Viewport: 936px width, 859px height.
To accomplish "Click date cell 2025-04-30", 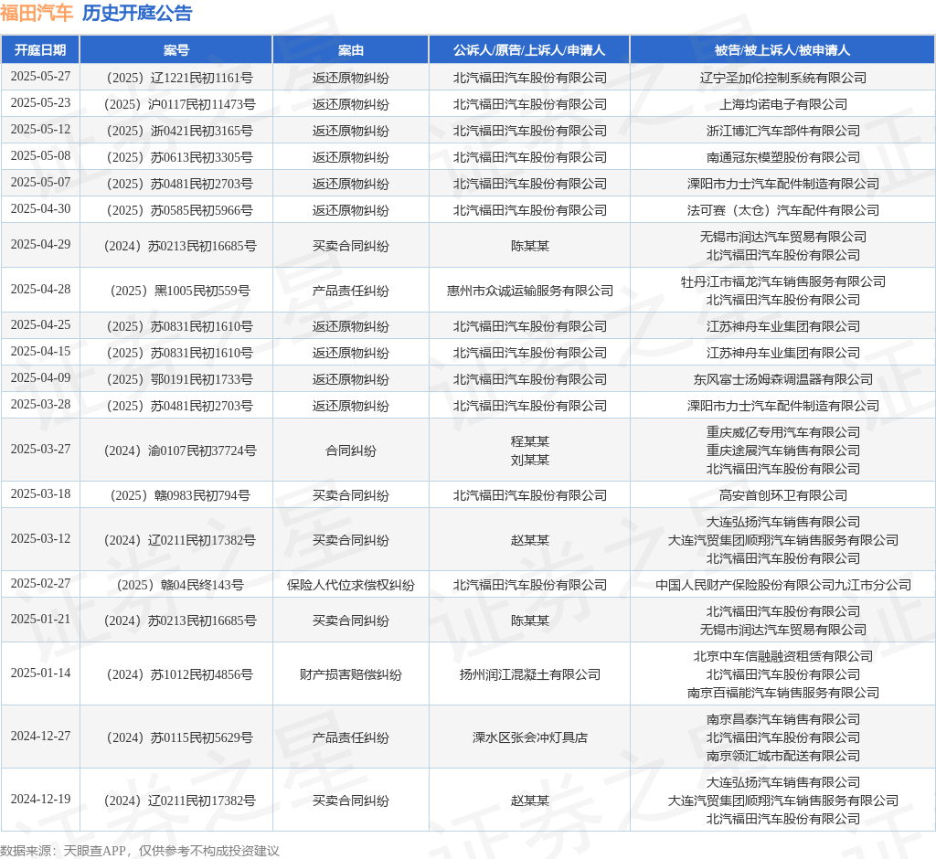I will [40, 209].
